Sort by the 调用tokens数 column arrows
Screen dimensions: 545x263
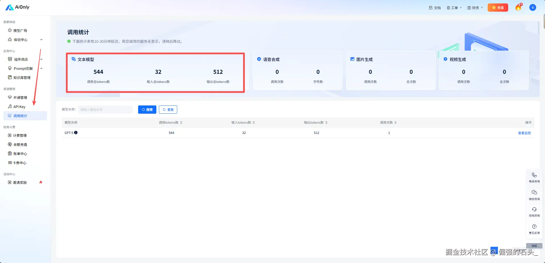[x=181, y=123]
